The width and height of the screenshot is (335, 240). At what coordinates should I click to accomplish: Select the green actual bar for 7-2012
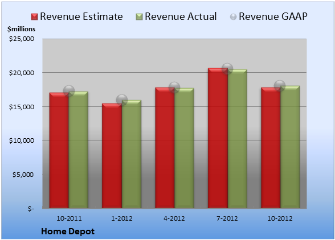point(237,139)
